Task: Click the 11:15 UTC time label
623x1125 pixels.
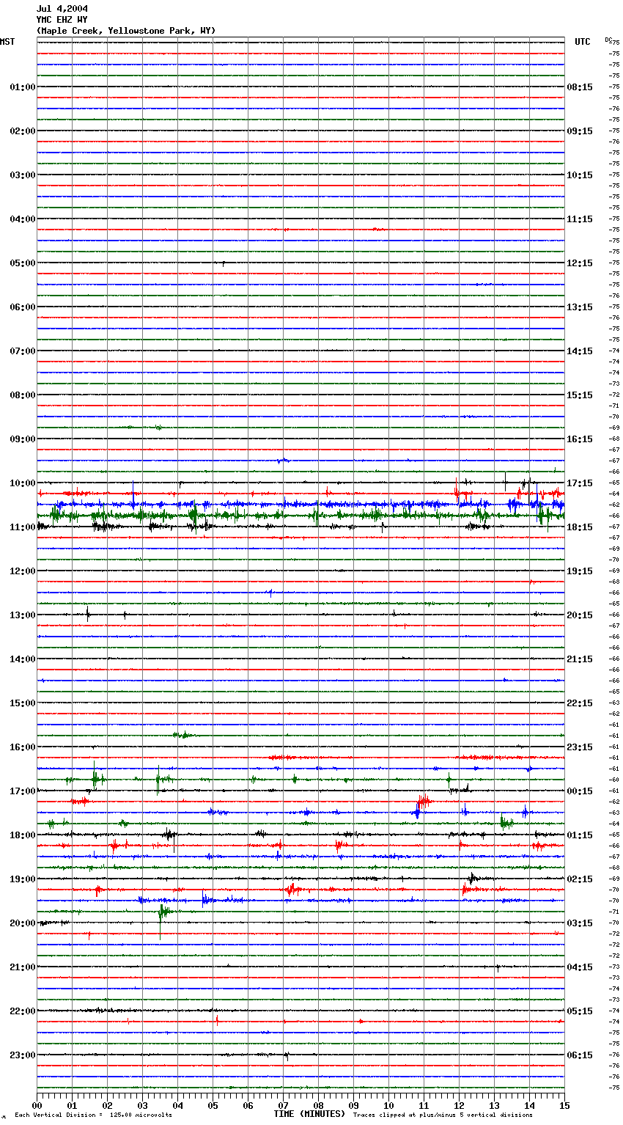Action: coord(580,219)
